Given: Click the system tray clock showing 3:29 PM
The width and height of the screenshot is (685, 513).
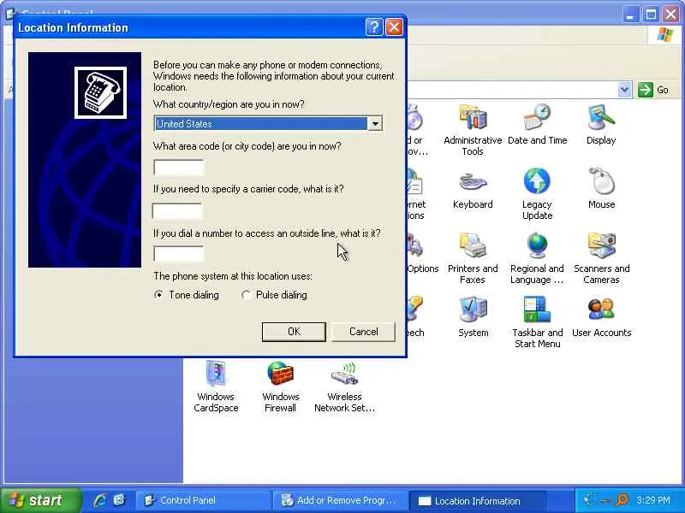Looking at the screenshot, I should click(652, 500).
